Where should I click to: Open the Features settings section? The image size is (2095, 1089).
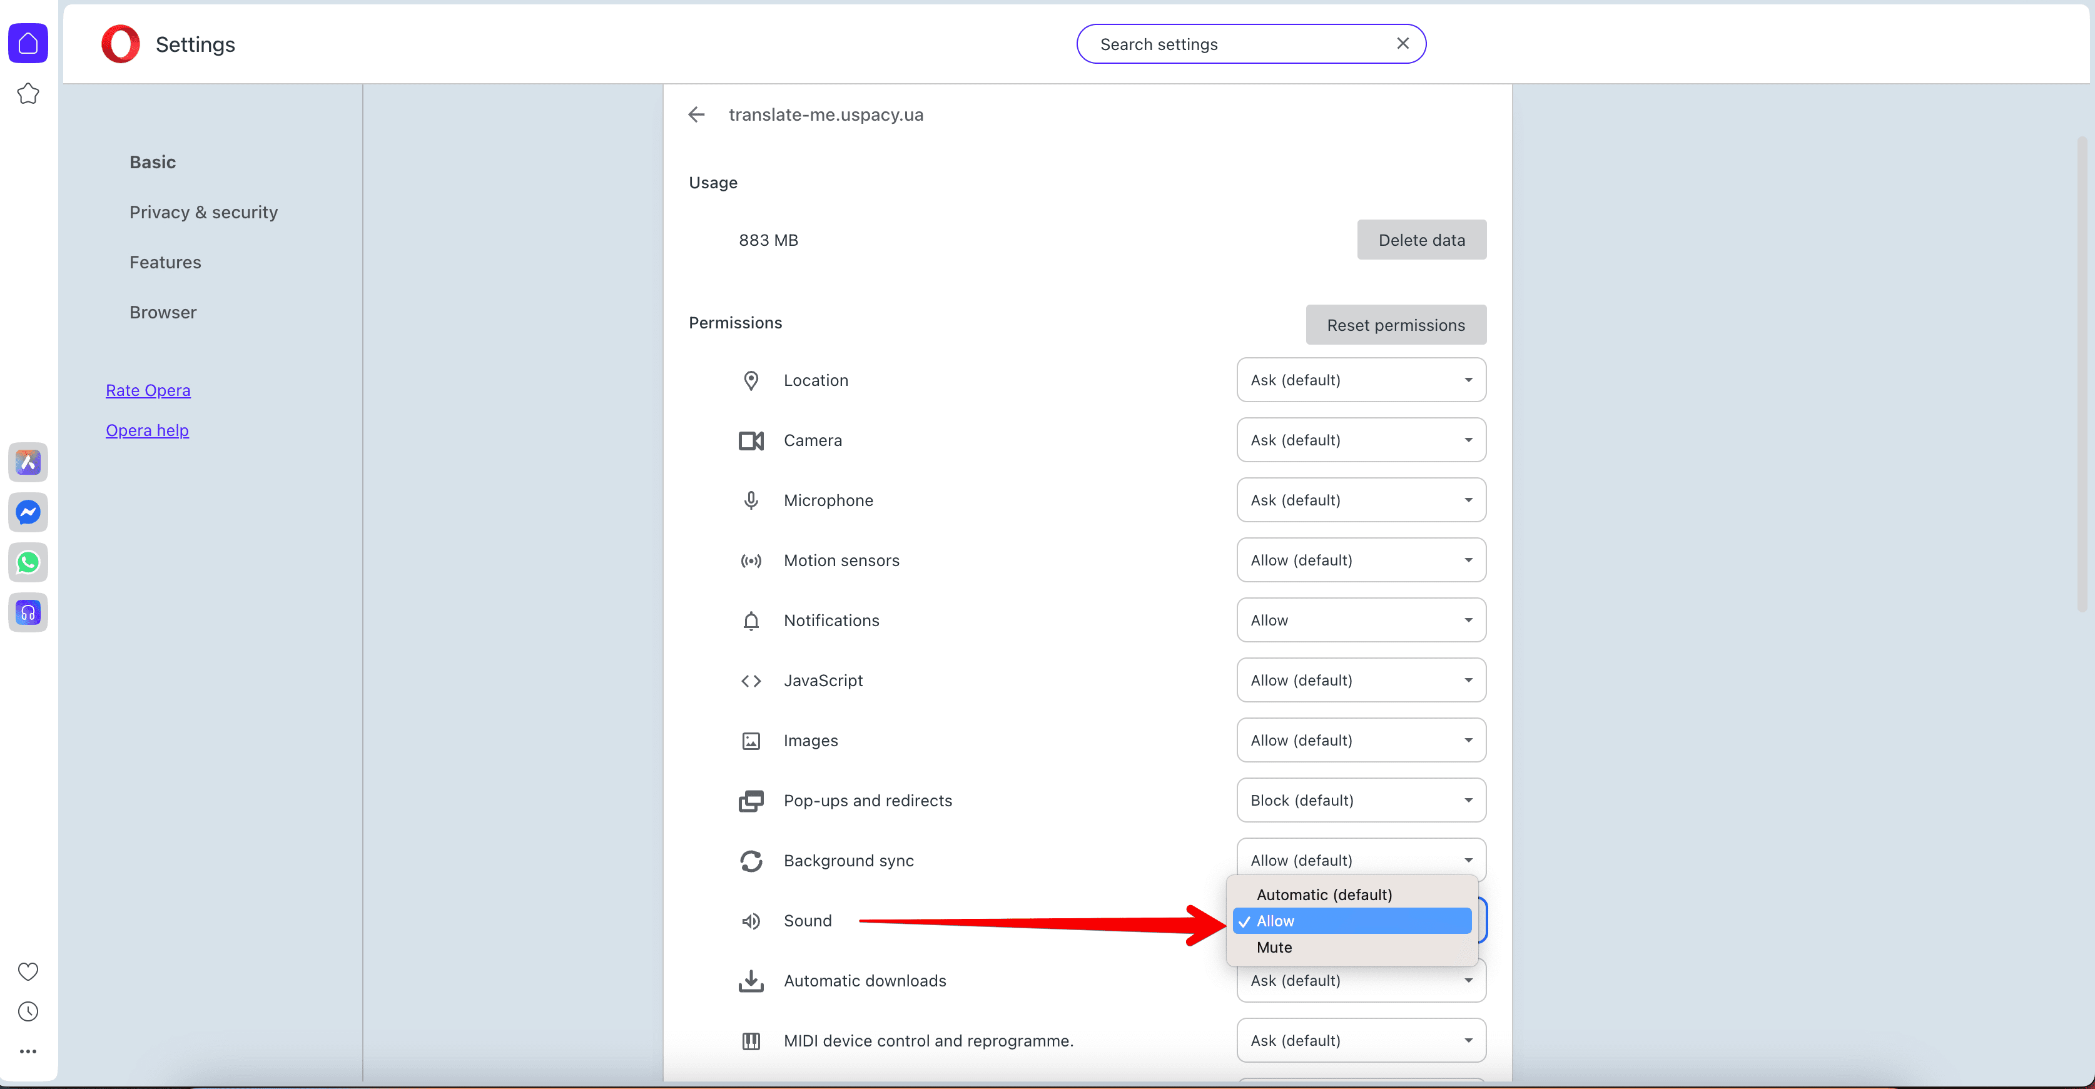click(165, 263)
